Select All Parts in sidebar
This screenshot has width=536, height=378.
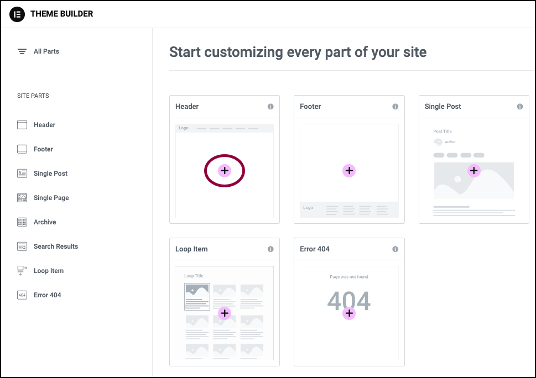click(38, 51)
